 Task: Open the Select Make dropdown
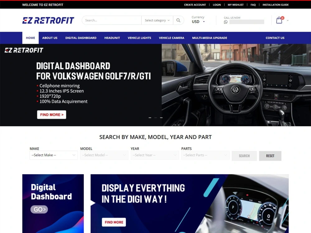[53, 155]
